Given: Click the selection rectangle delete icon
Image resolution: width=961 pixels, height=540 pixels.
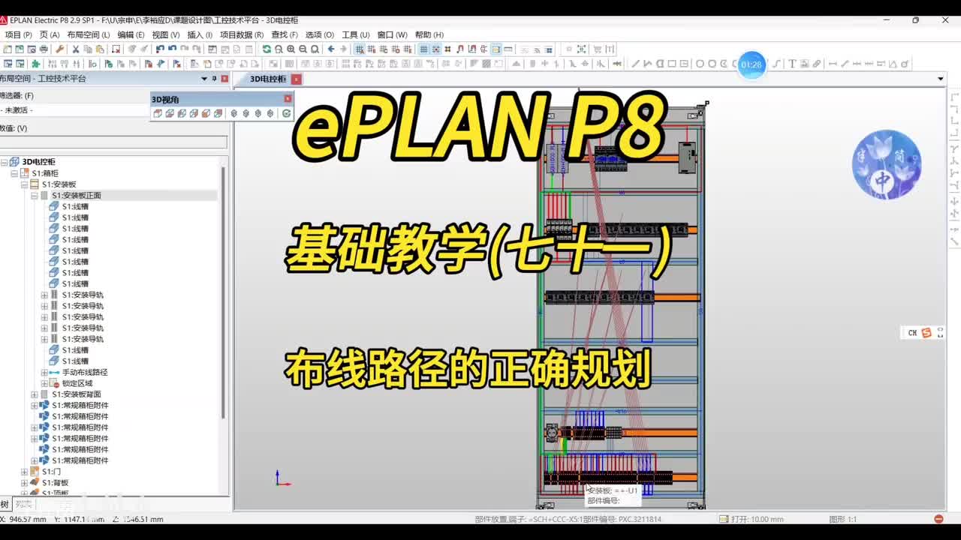Looking at the screenshot, I should [117, 49].
